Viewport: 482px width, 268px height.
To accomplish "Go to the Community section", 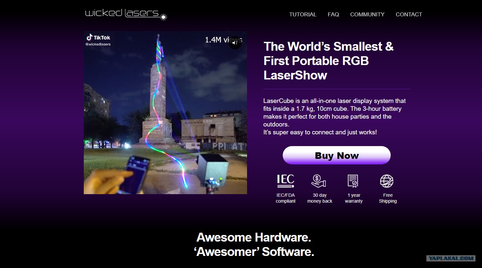I will coord(367,14).
